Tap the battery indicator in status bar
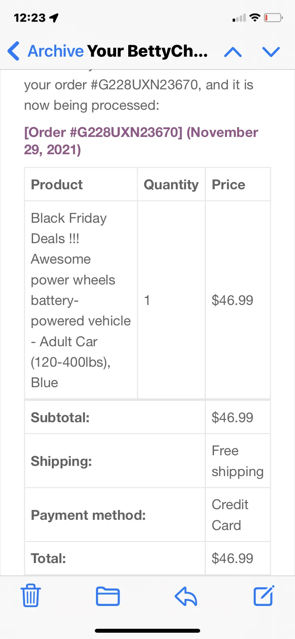This screenshot has width=295, height=639. [273, 18]
